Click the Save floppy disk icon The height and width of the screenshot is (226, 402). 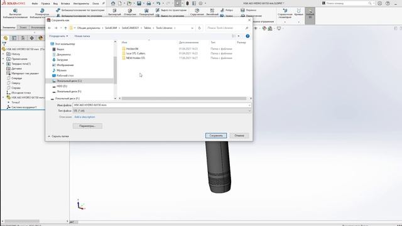point(139,3)
